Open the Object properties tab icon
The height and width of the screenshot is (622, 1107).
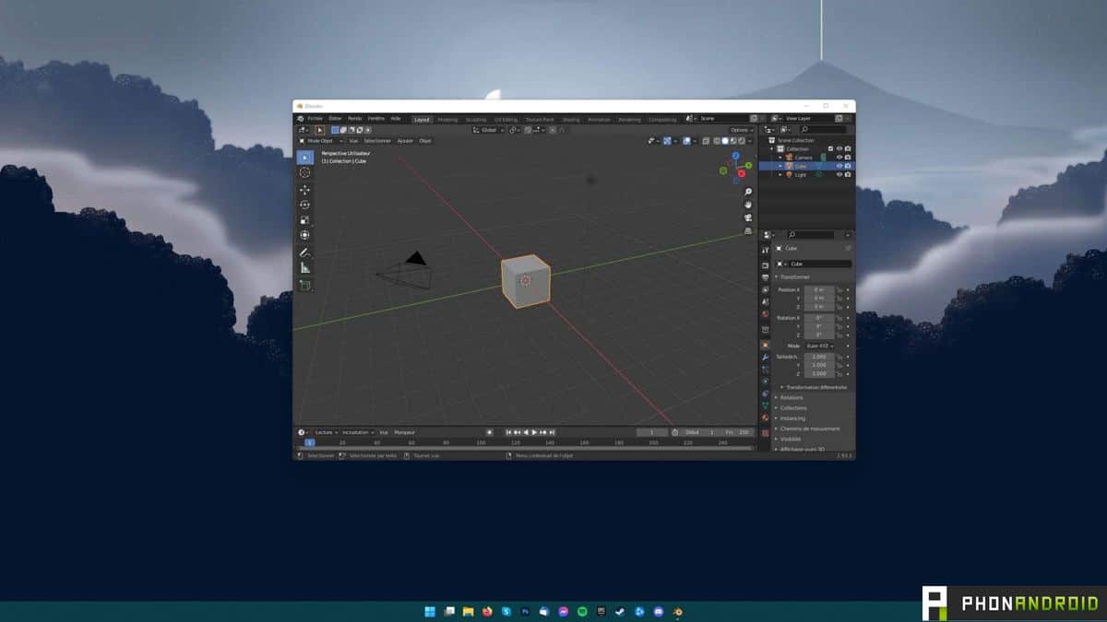tap(765, 345)
